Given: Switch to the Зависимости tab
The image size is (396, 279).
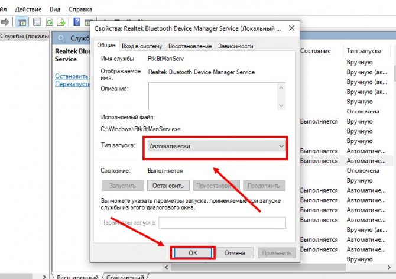Looking at the screenshot, I should pos(236,46).
